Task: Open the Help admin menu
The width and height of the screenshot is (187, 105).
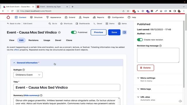Action: [x=132, y=17]
